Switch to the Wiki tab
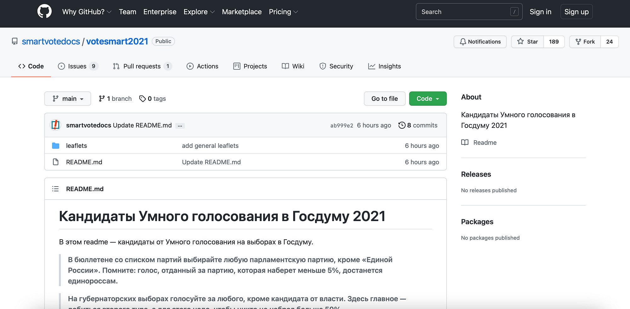 (293, 66)
